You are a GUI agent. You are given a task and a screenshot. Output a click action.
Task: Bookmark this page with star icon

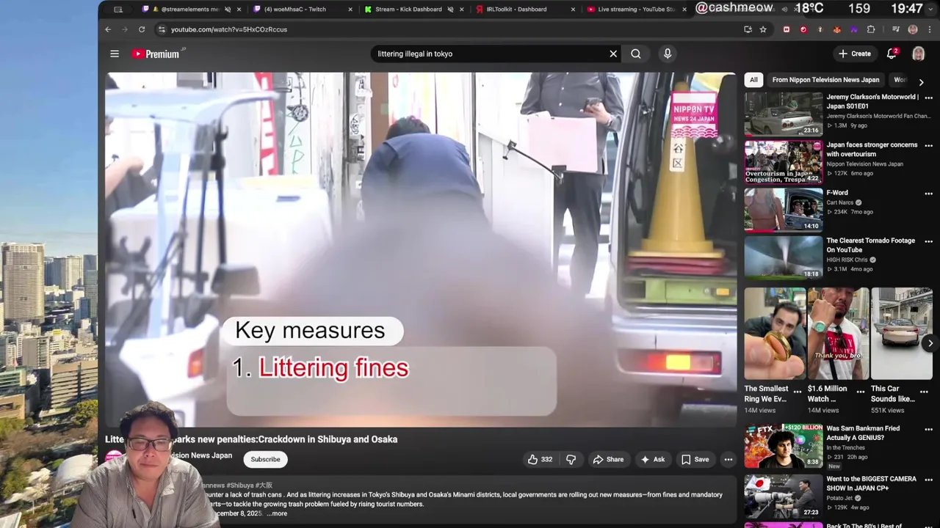(763, 29)
